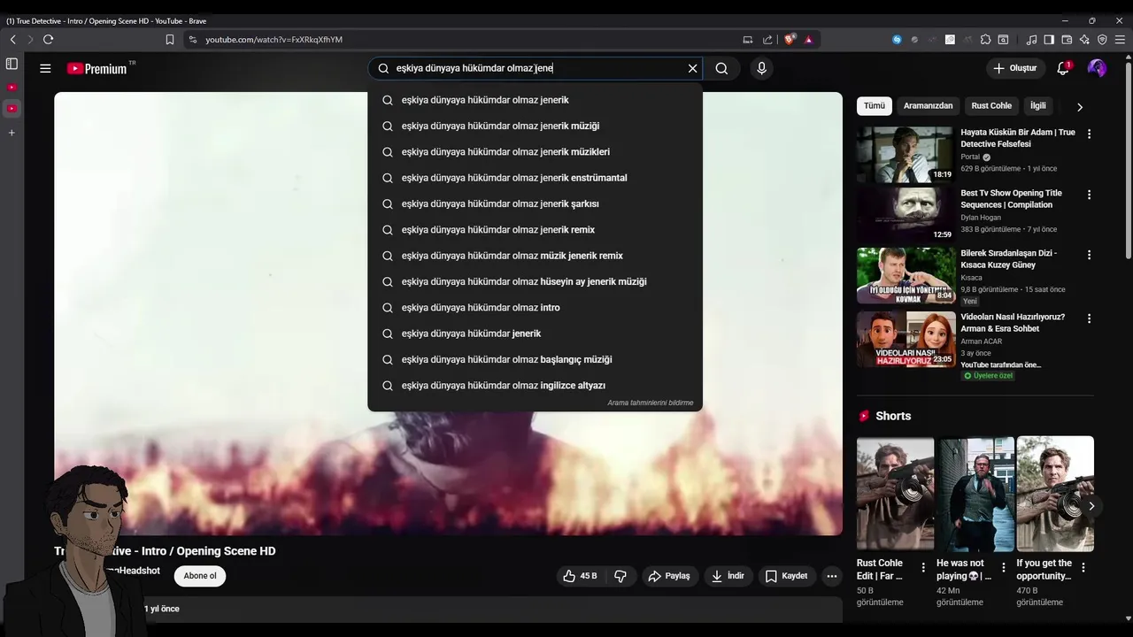The height and width of the screenshot is (637, 1133).
Task: Go back with browser back arrow
Action: coord(12,40)
